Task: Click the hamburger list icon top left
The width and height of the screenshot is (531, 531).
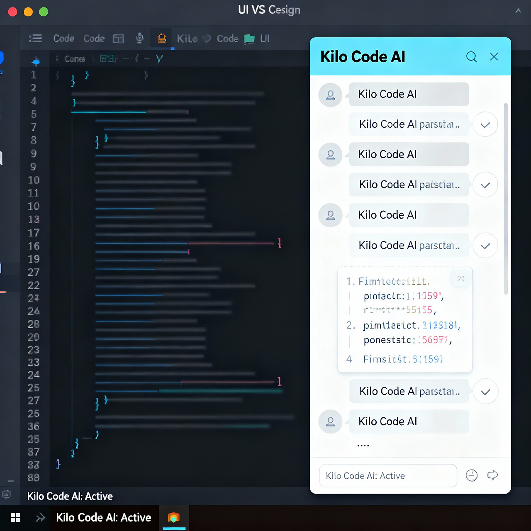Action: (35, 38)
